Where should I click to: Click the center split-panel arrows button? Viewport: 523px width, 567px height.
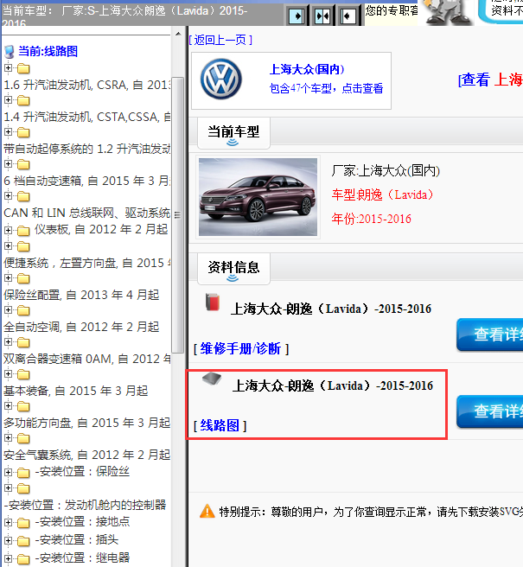coord(322,16)
